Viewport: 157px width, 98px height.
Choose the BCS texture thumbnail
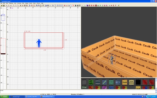click(x=118, y=82)
